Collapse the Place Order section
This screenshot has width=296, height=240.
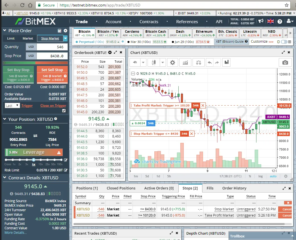(5, 30)
